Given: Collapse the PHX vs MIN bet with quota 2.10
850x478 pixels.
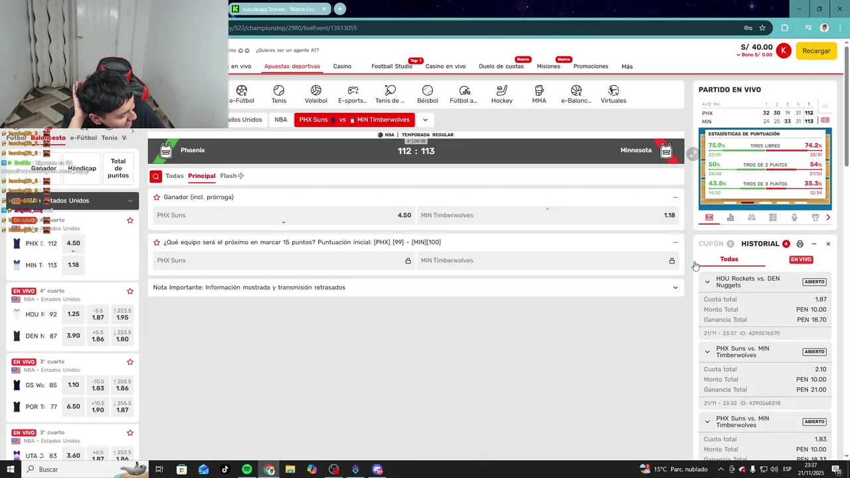Looking at the screenshot, I should click(x=707, y=351).
